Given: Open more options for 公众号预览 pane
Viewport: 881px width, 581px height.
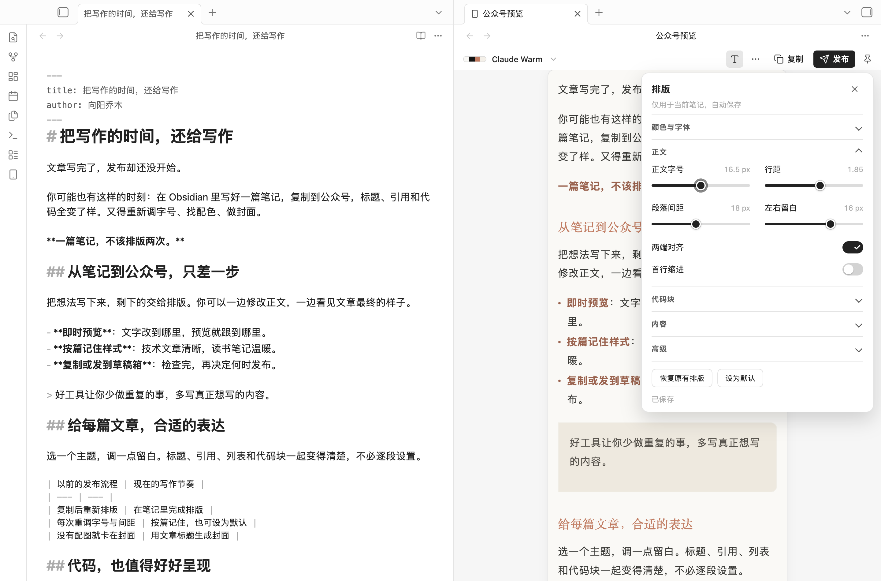Looking at the screenshot, I should (x=865, y=36).
